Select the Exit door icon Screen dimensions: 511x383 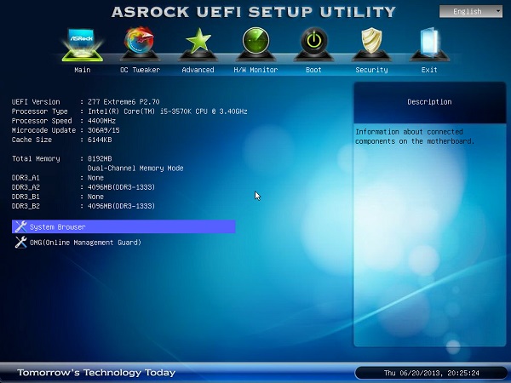429,44
